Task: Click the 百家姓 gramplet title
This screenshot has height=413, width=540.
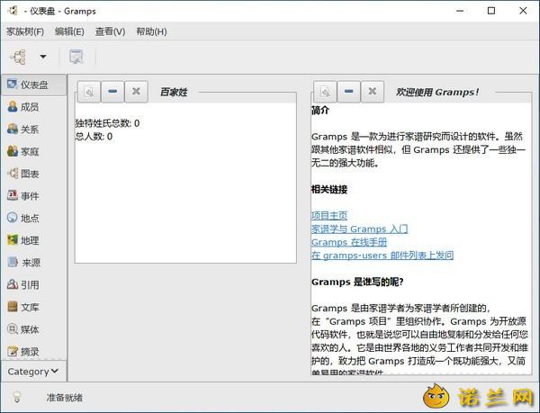Action: tap(174, 93)
